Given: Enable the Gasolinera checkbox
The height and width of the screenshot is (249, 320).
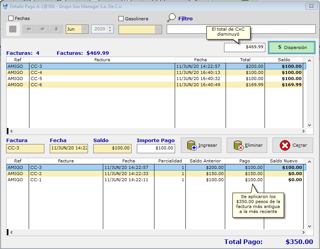Looking at the screenshot, I should pos(121,19).
